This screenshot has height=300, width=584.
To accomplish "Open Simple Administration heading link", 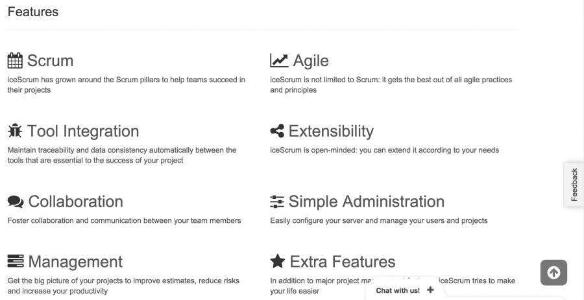I will point(367,202).
